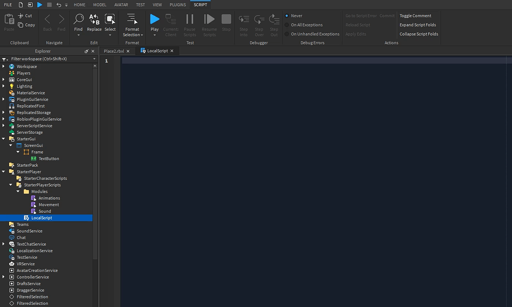Click the Copy icon
This screenshot has height=307, width=512.
20,25
